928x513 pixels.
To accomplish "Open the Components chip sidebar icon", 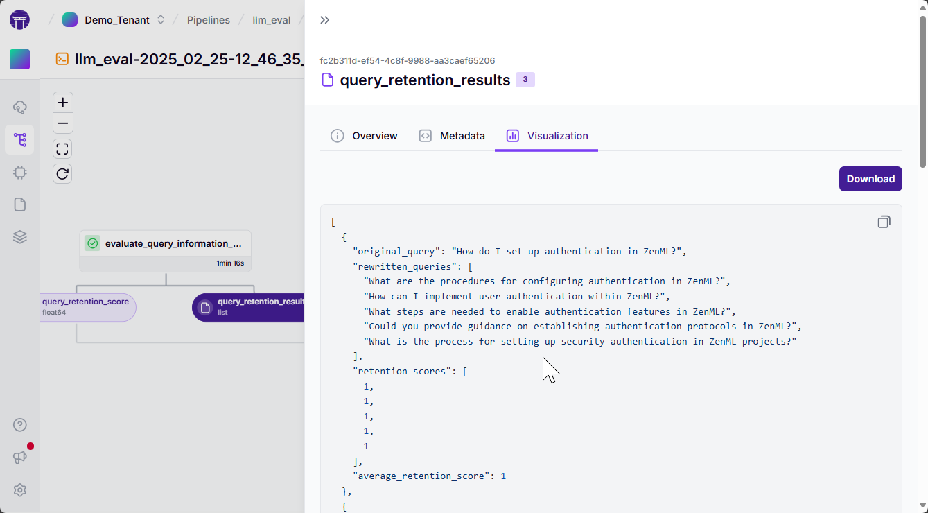I will coord(19,172).
